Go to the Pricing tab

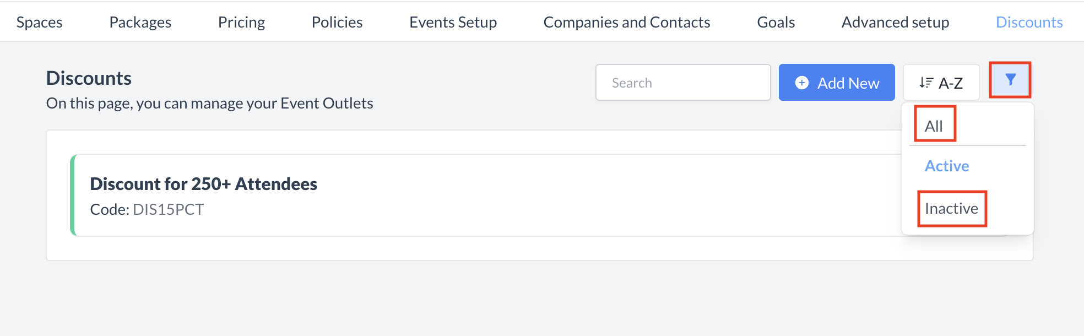(241, 22)
